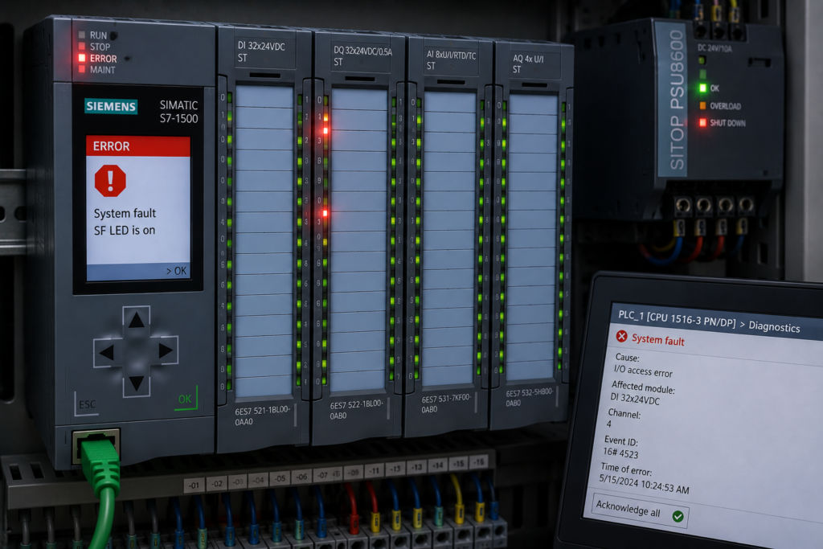823x549 pixels.
Task: Click the red ERROR header on CPU display
Action: coord(138,146)
